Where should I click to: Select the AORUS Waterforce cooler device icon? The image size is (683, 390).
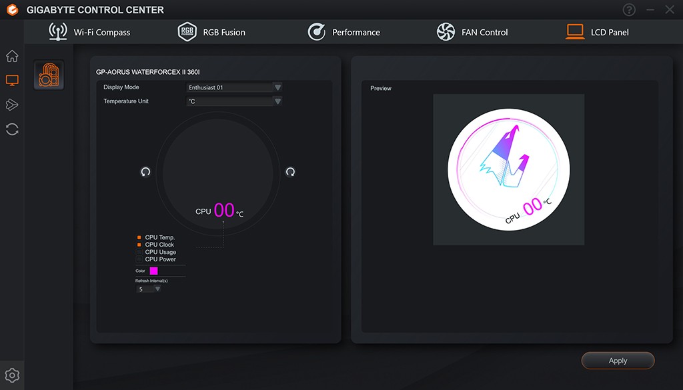pos(49,75)
